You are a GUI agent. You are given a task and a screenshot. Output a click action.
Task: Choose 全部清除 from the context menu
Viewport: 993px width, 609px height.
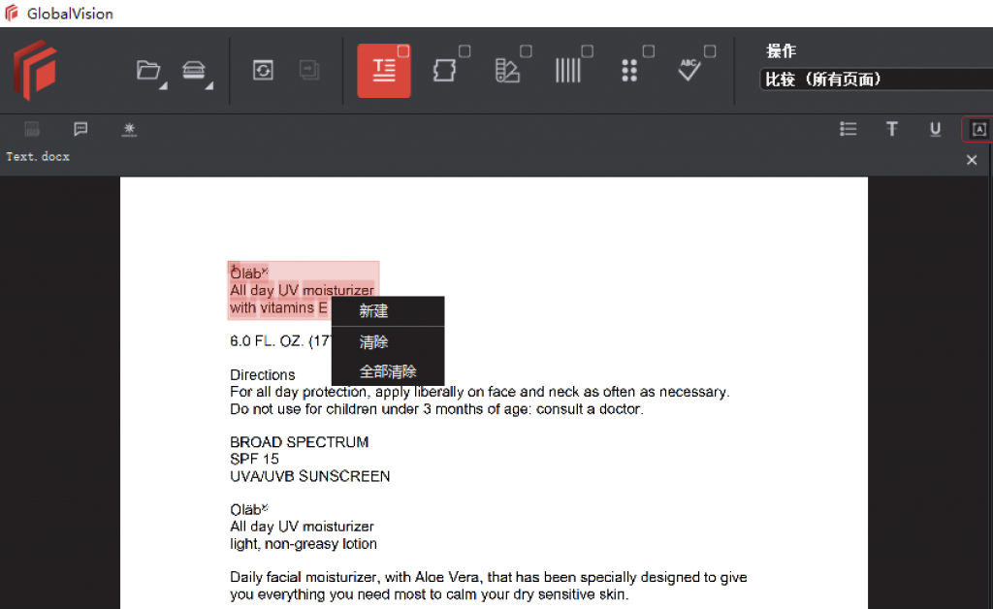(388, 371)
